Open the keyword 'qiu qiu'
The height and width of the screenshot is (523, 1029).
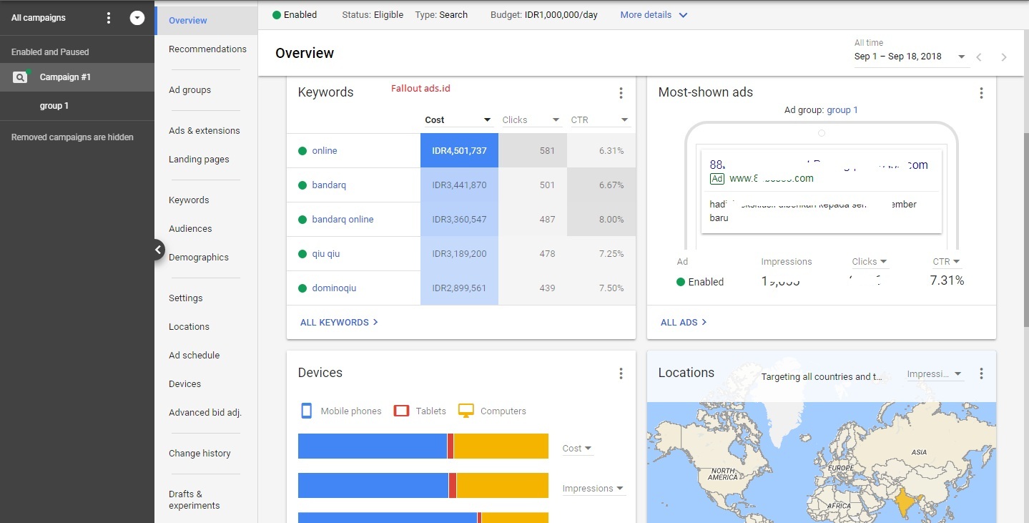326,254
